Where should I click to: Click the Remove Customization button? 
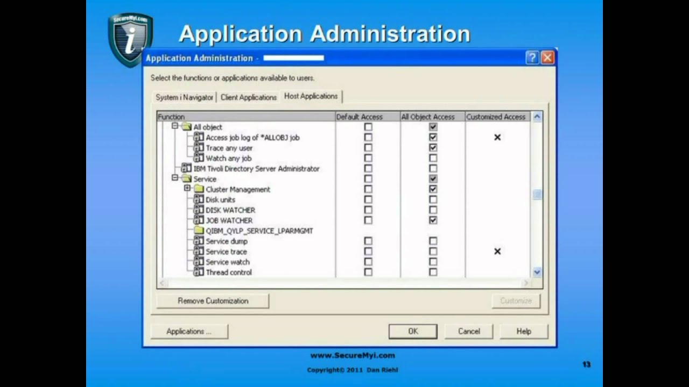213,301
